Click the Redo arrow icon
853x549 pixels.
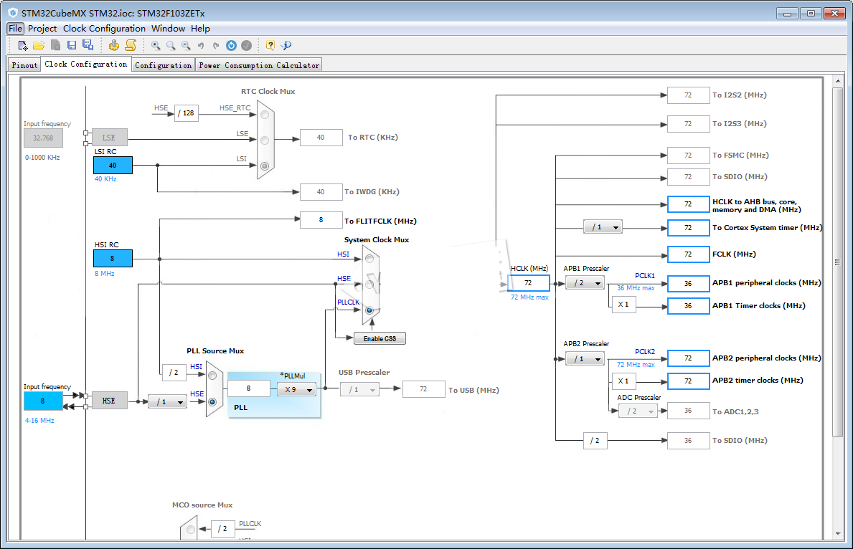tap(216, 46)
